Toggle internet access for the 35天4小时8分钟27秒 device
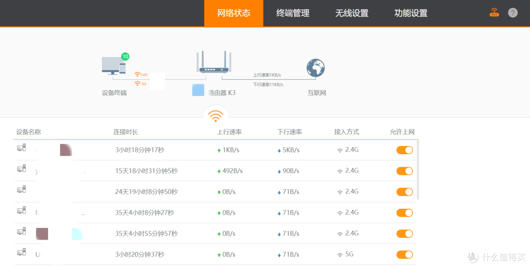 pyautogui.click(x=404, y=213)
